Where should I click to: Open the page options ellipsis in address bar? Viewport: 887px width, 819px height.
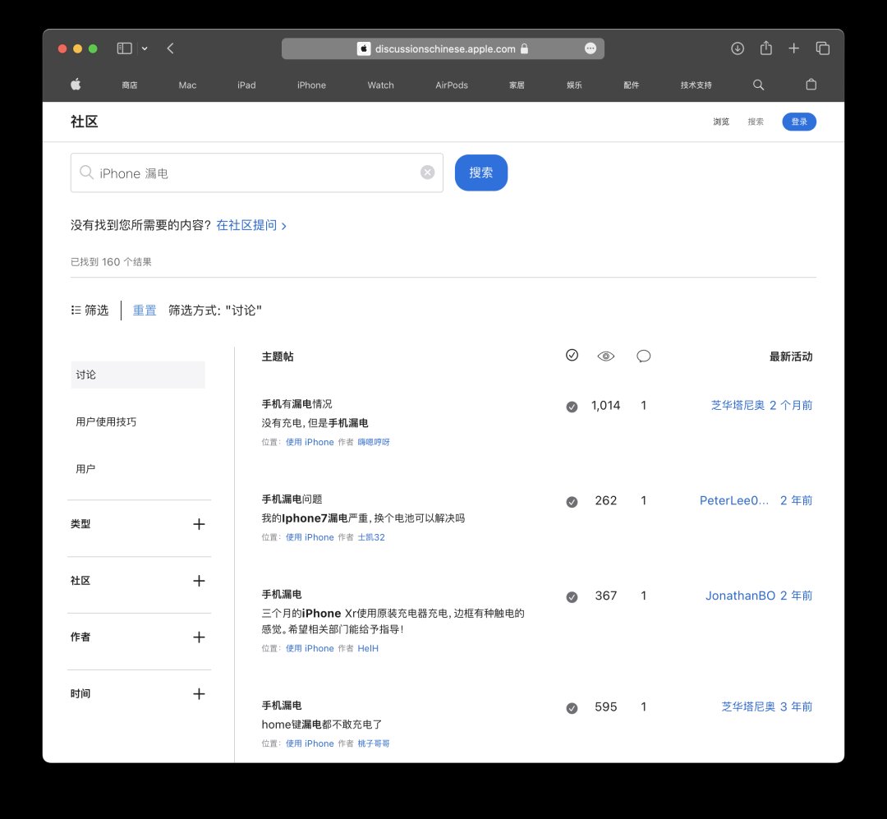point(590,48)
